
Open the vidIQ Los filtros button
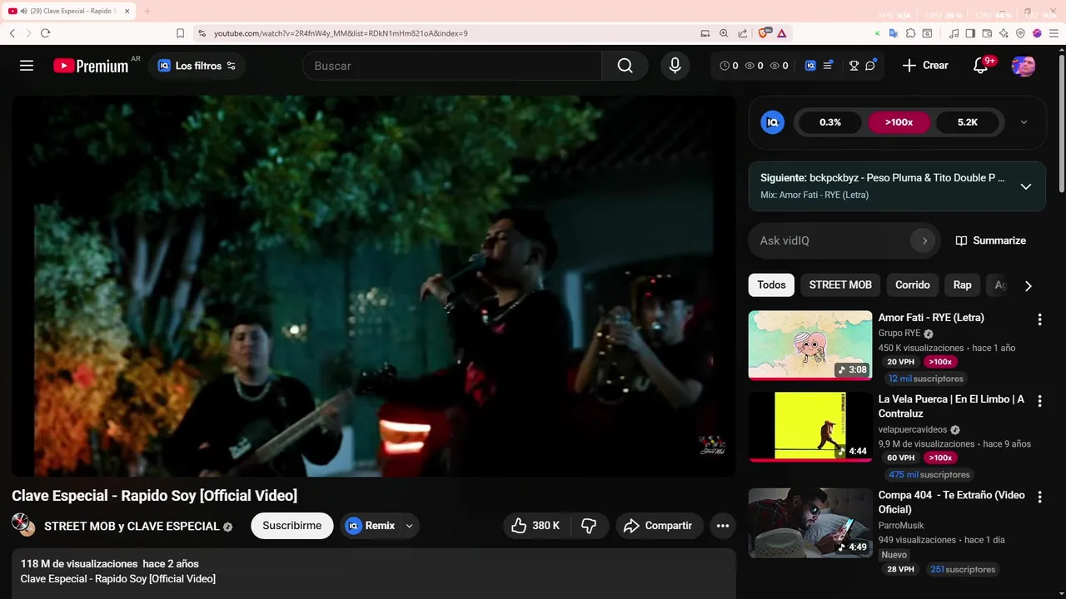(x=197, y=66)
